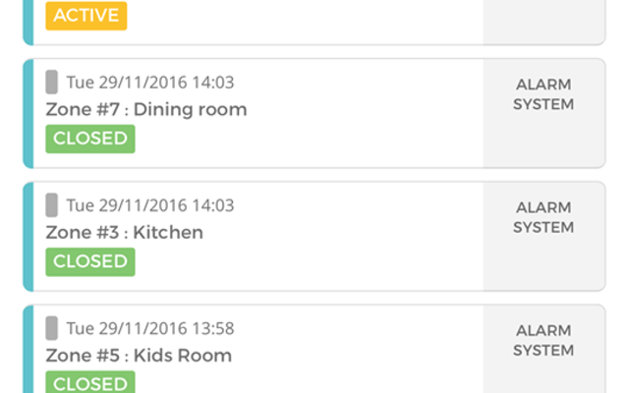
Task: Click the ALARM SYSTEM label on the Kitchen card
Action: [543, 217]
